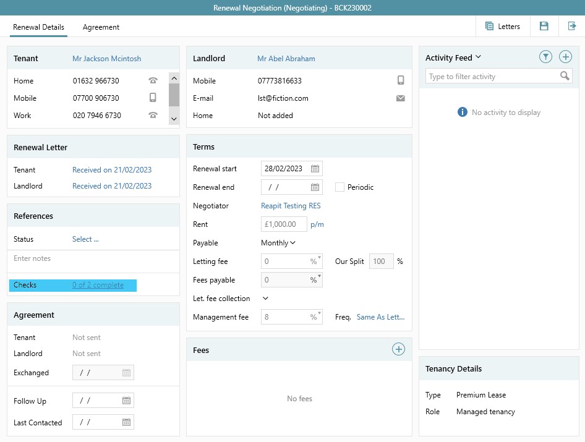
Task: Click tenant home phone icon
Action: pyautogui.click(x=153, y=81)
